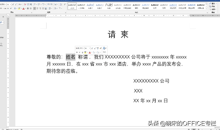Screen dimensions: 220x130
Task: Clear all formatting with the eraser icon
Action: (x=25, y=5)
